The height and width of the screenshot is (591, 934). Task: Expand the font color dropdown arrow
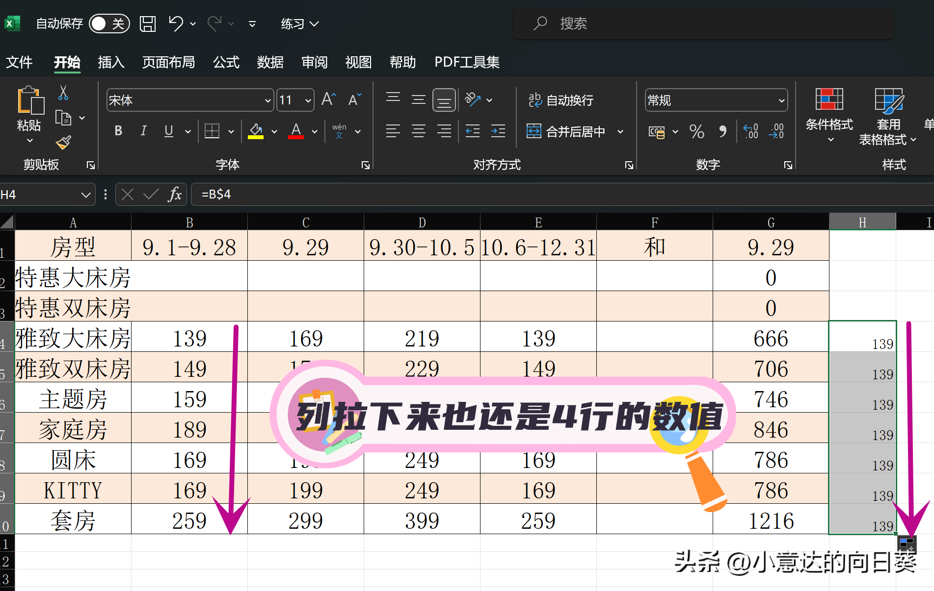(315, 131)
